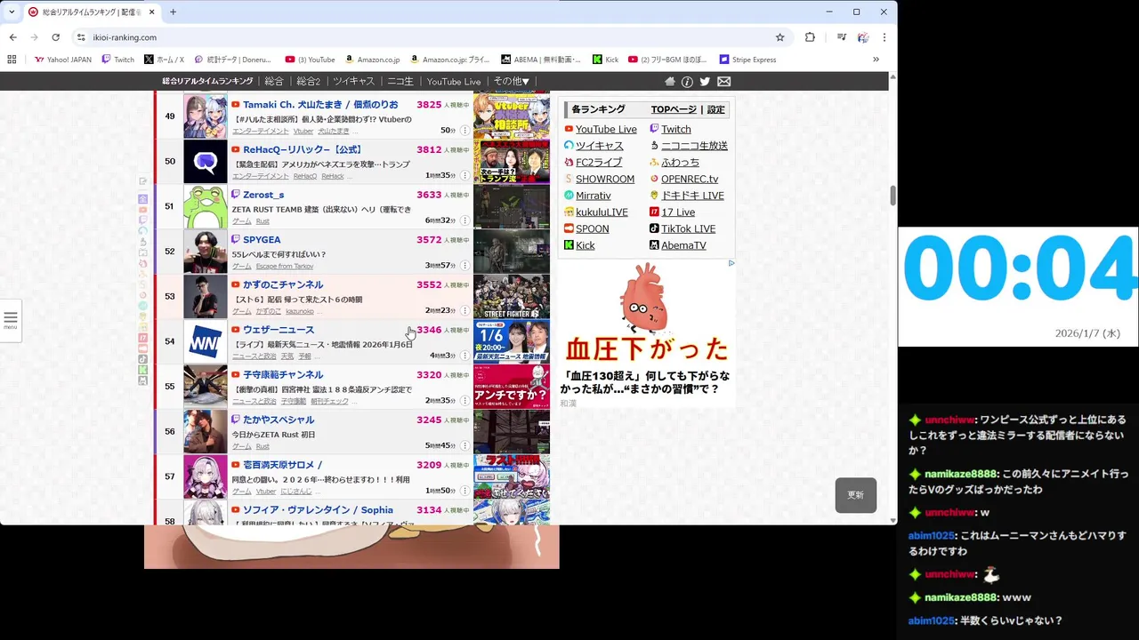
Task: Open the ホーム / X bookmark
Action: pyautogui.click(x=164, y=60)
